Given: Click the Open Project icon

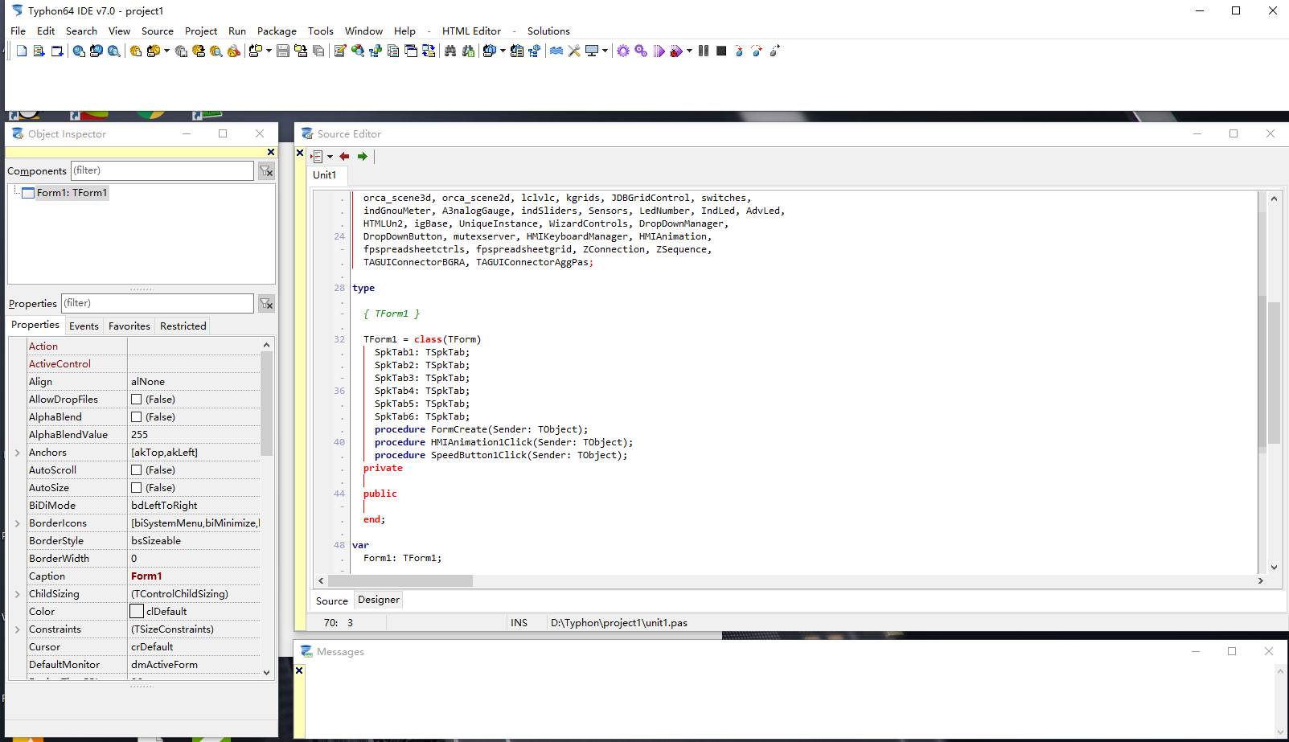Looking at the screenshot, I should [153, 51].
